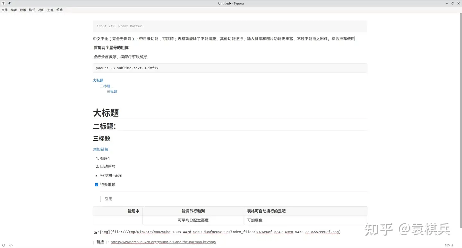Follow the 添加链接 hyperlink
This screenshot has height=248, width=462.
point(101,149)
